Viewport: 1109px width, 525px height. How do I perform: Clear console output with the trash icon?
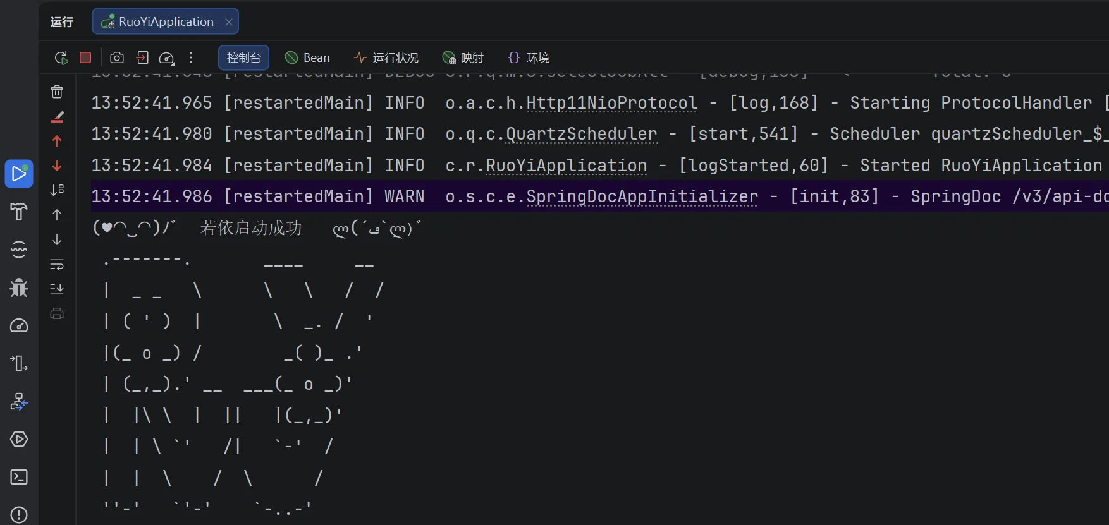(57, 92)
